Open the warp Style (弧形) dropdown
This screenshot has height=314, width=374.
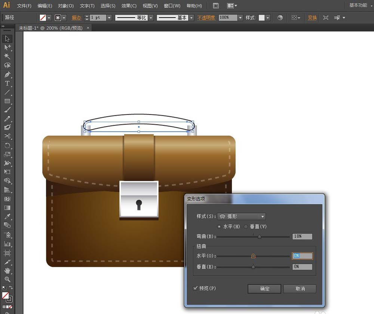coord(241,216)
